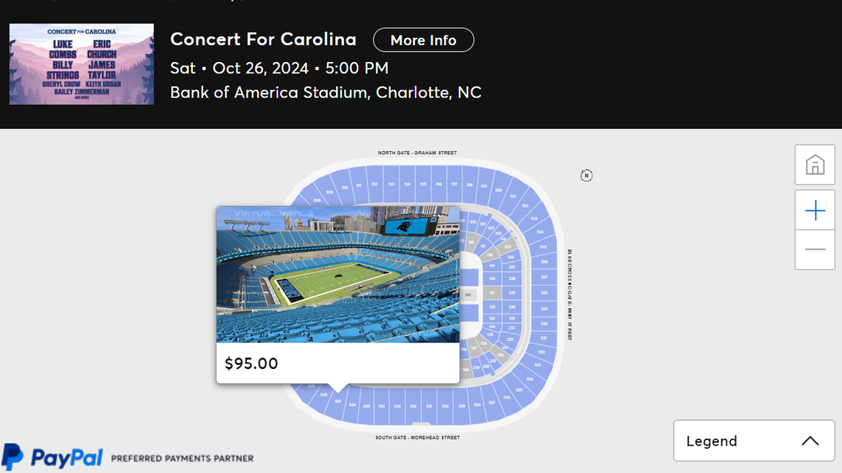This screenshot has height=473, width=842.
Task: Click the house symbol inside the reset button
Action: (815, 165)
